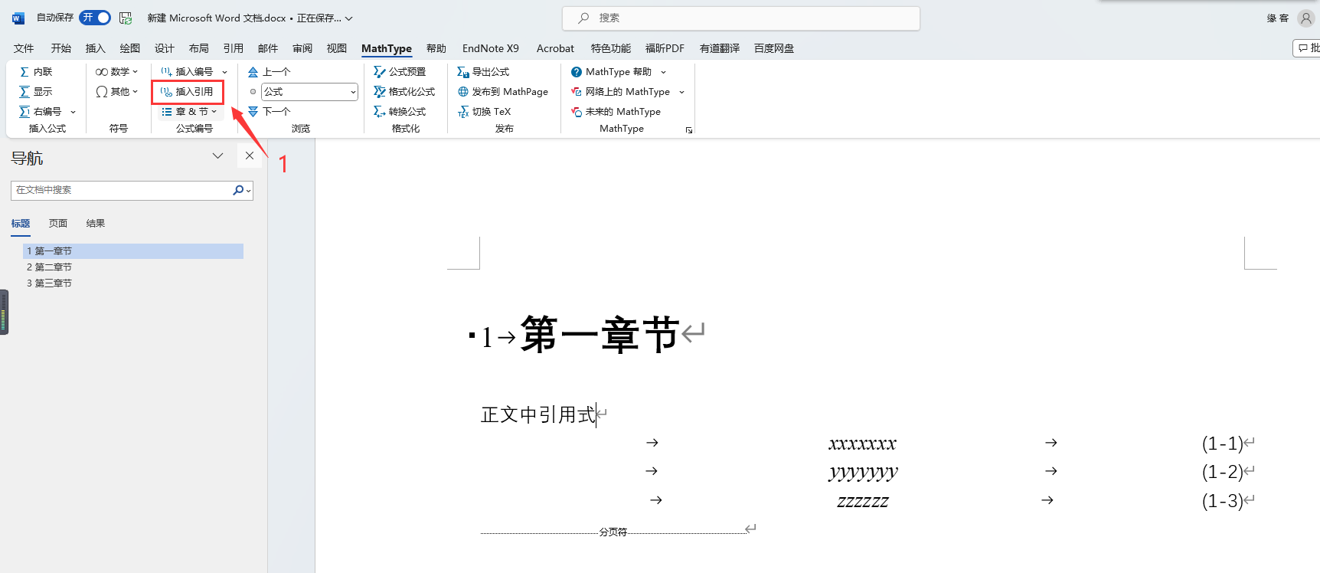The image size is (1320, 573).
Task: Close the 导航 pane
Action: (x=250, y=156)
